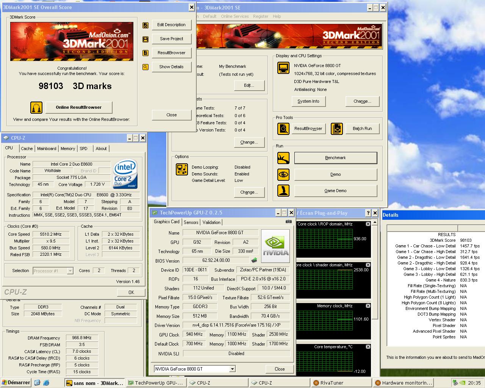Click the OK button in CPU-Z
This screenshot has height=388, width=485.
131,293
